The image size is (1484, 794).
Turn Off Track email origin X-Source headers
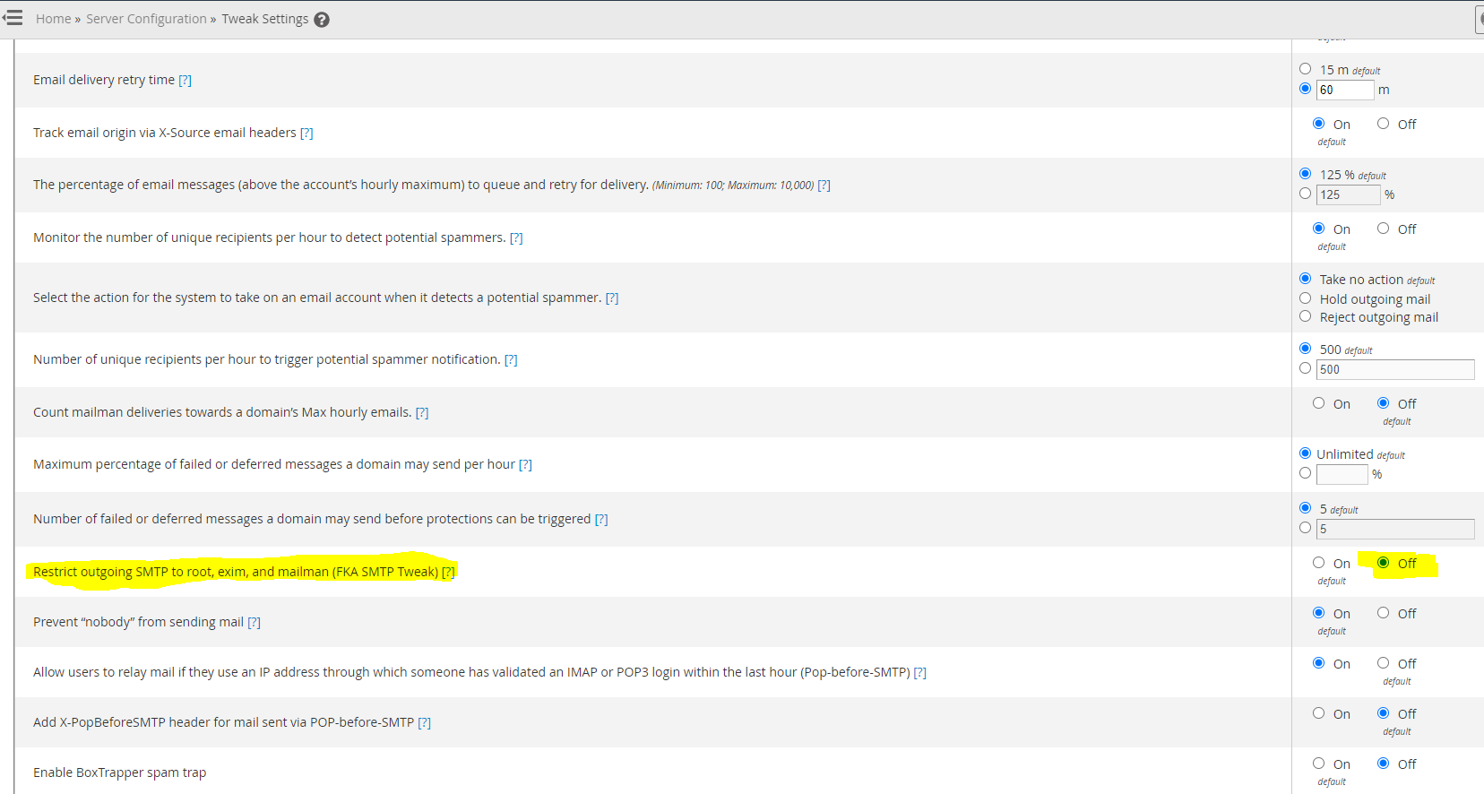1383,124
